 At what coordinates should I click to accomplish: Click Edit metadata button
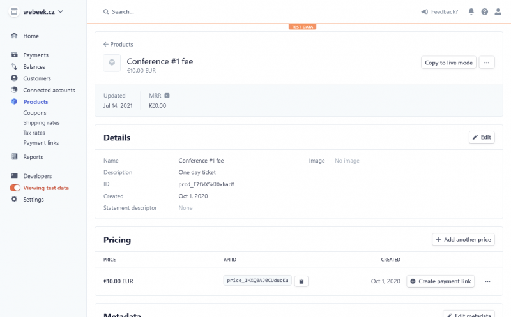coord(469,314)
